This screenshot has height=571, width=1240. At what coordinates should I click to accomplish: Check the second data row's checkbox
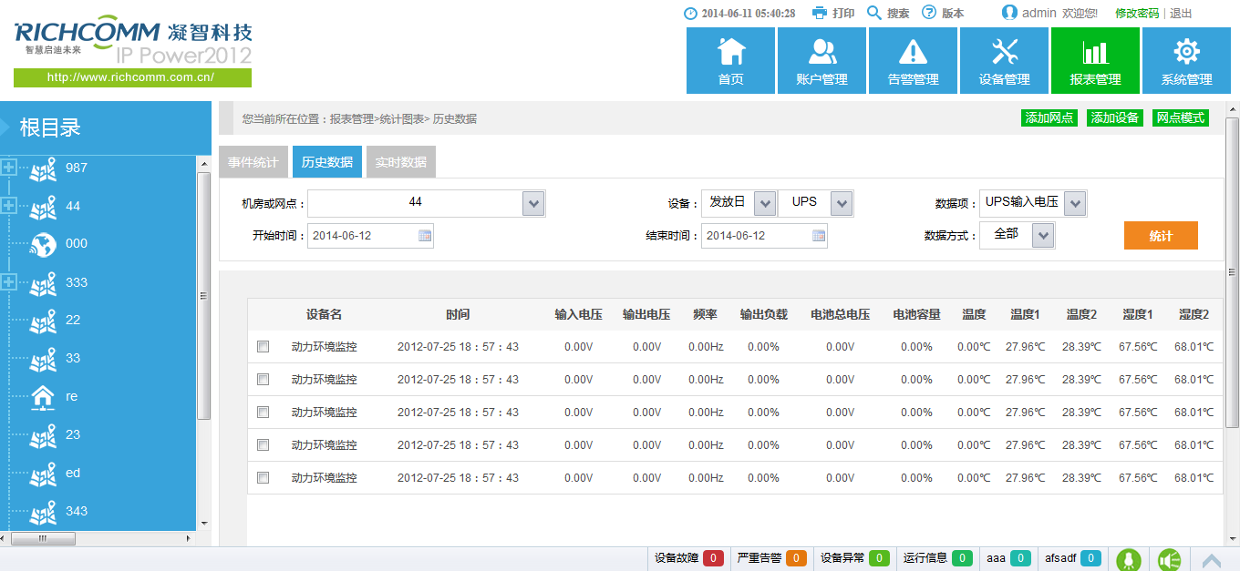coord(263,380)
